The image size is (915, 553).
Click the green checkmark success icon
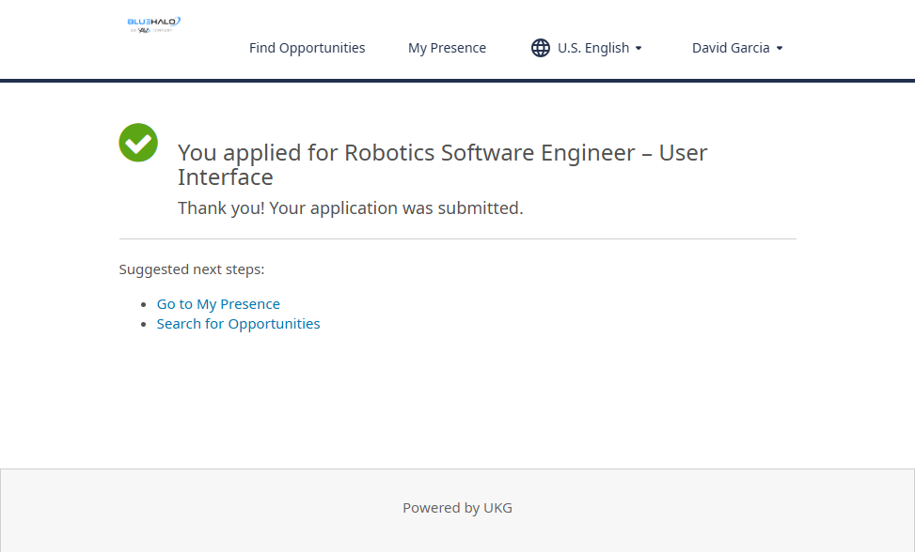pos(138,143)
